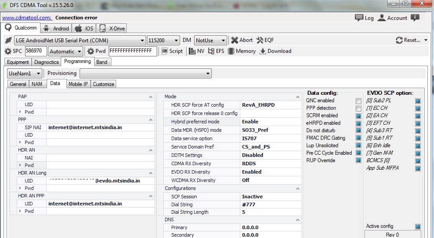Open the SPC Automatic mode dropdown
The width and height of the screenshot is (434, 238).
[x=65, y=52]
